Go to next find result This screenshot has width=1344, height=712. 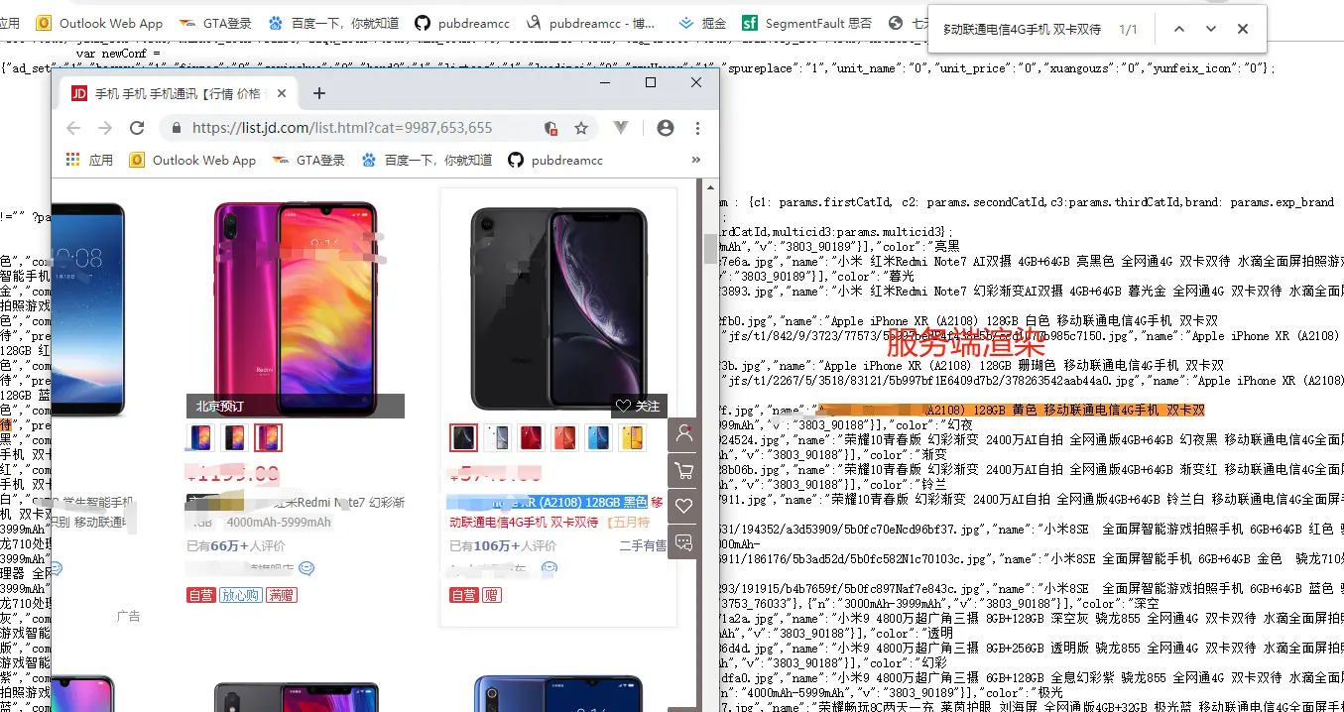point(1210,29)
